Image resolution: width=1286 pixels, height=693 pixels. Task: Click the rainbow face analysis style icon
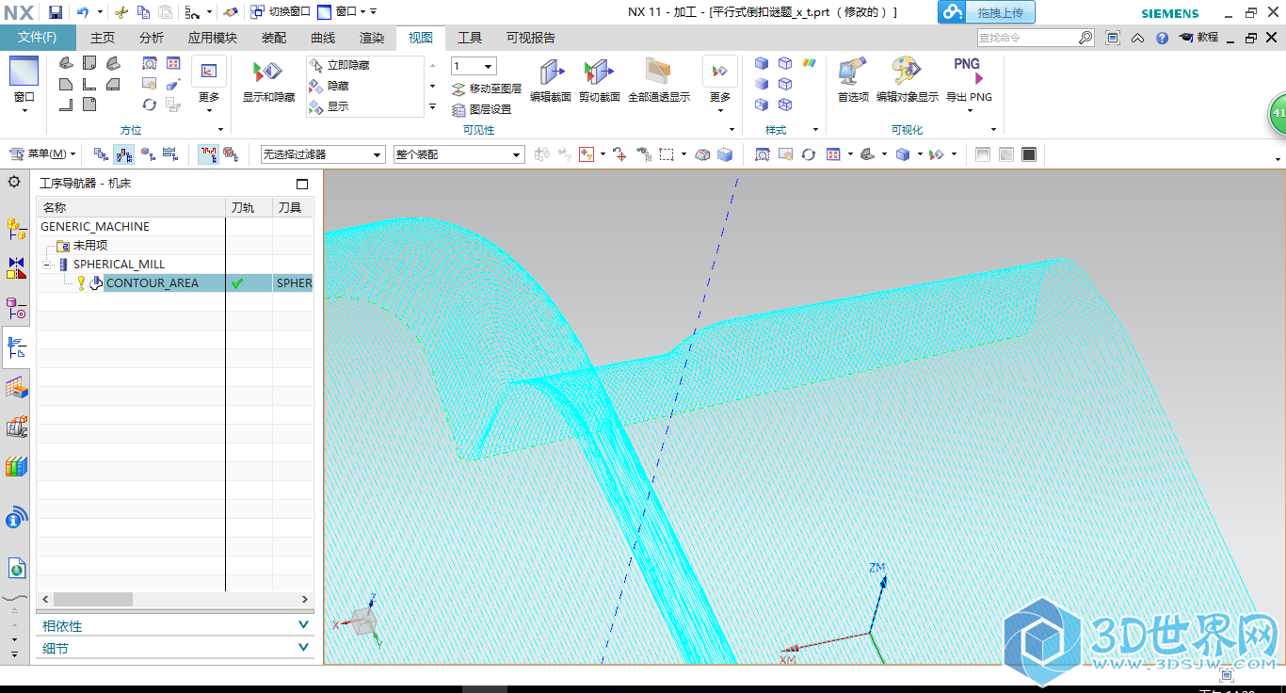click(809, 63)
